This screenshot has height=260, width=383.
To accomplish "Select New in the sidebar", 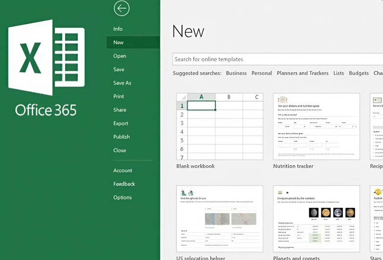I will tap(133, 42).
